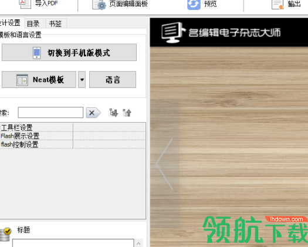
Task: Click the 语言 language button
Action: click(113, 80)
